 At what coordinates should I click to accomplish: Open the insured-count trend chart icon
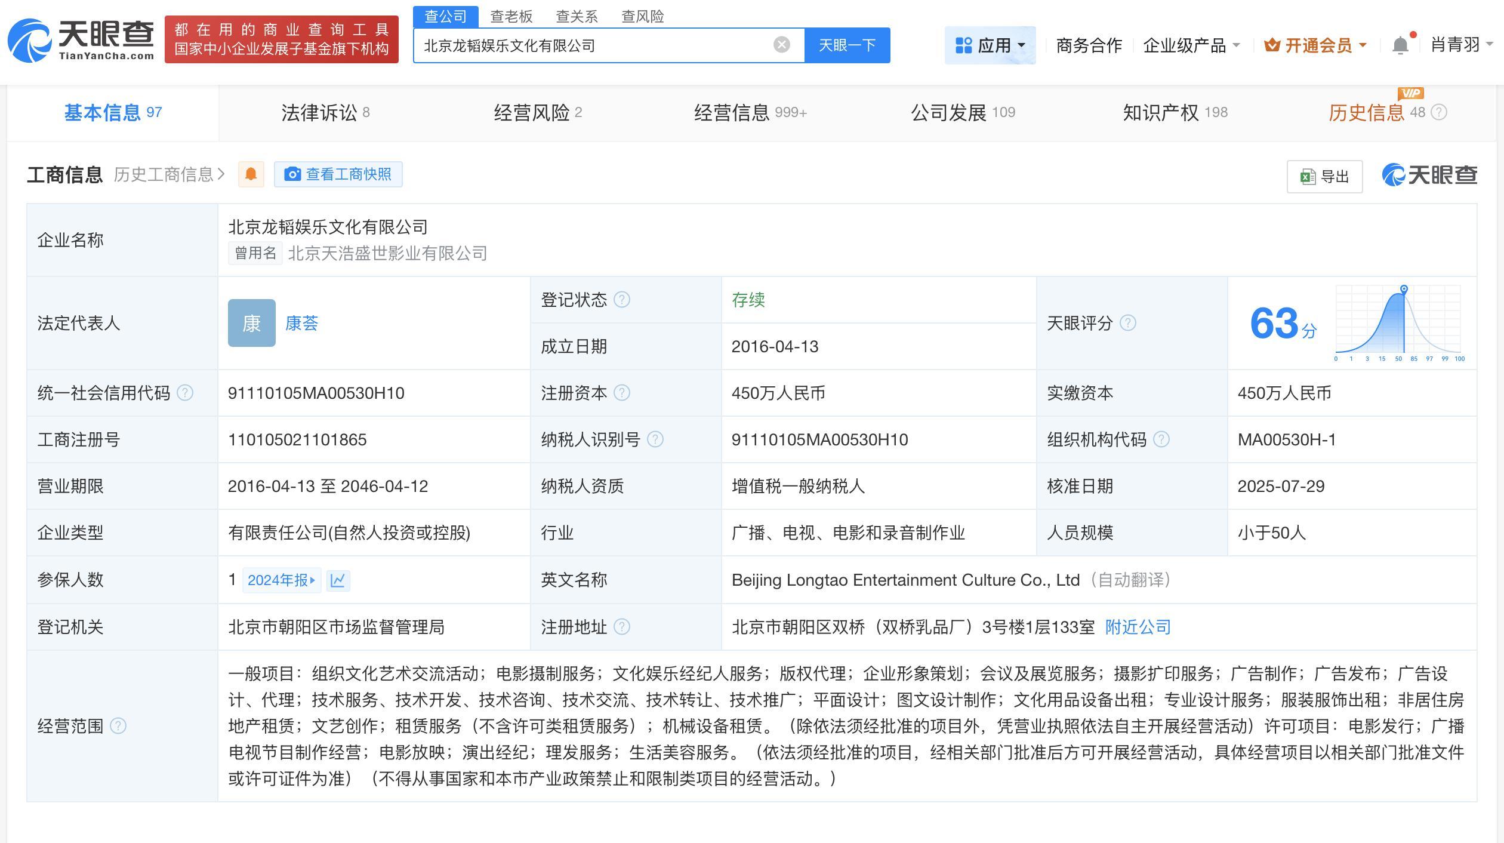338,580
